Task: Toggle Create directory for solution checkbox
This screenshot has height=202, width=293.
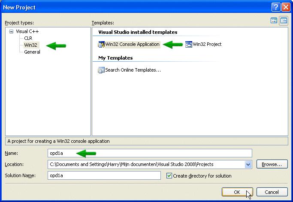Action: pyautogui.click(x=169, y=176)
